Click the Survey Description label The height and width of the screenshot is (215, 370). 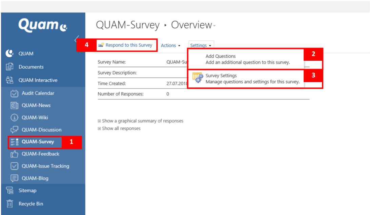coord(117,73)
